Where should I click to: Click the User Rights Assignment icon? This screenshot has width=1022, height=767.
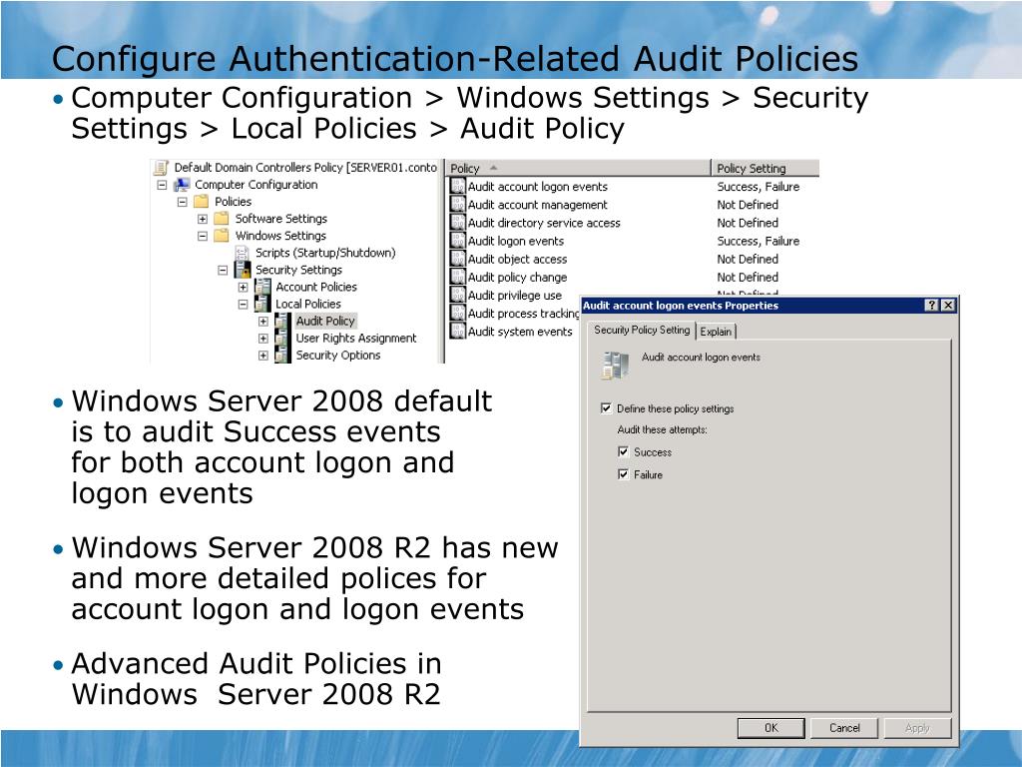pos(282,338)
